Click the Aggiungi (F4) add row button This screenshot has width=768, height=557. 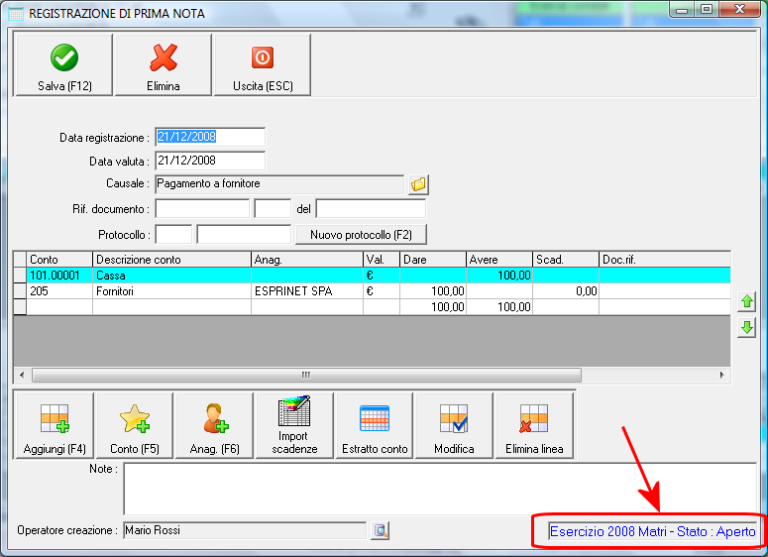55,426
